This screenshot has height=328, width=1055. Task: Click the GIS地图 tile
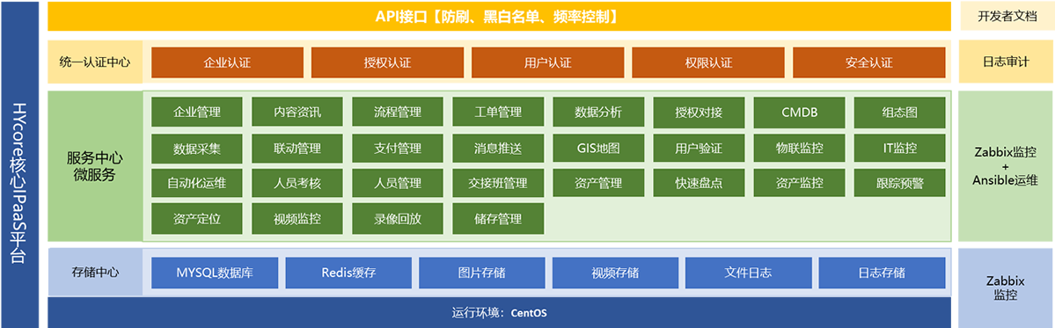pyautogui.click(x=598, y=147)
